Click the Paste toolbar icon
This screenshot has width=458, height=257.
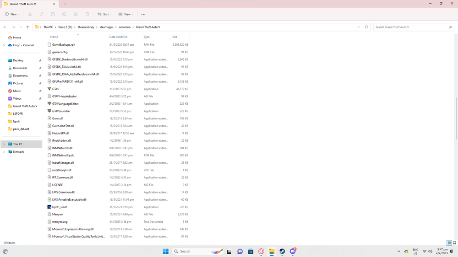click(53, 14)
